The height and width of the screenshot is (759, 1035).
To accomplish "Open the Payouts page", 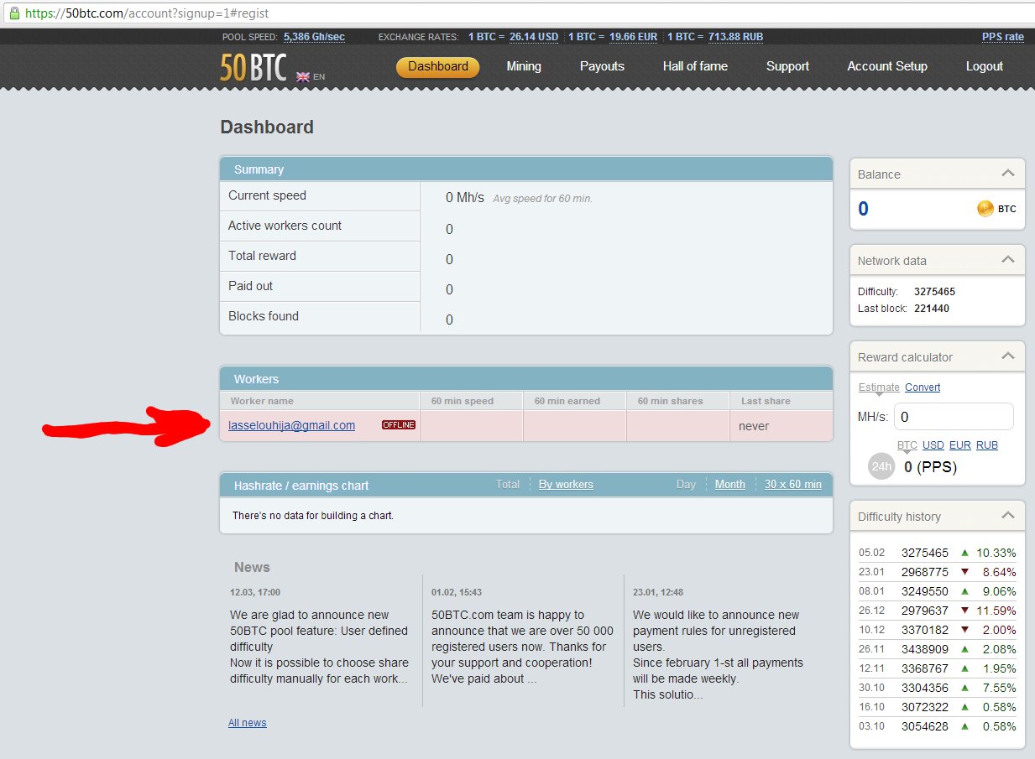I will [x=602, y=66].
